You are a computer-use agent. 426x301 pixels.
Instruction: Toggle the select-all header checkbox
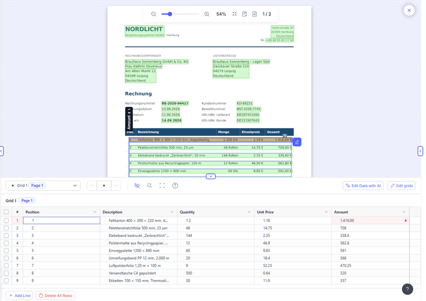[6, 212]
